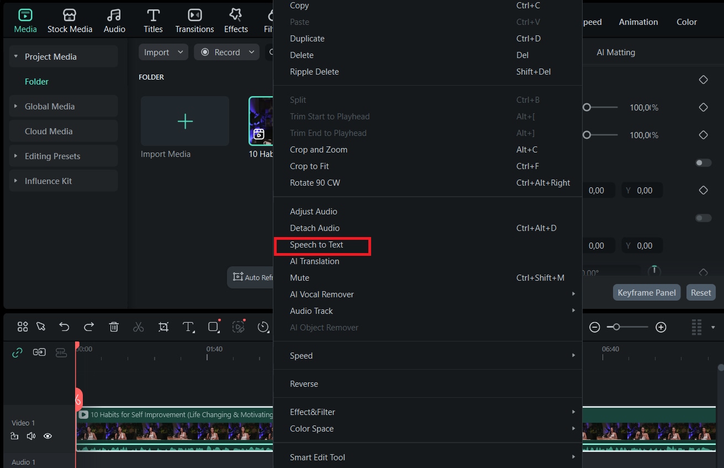Screen dimensions: 724x468
Task: Open the Audio Track submenu
Action: click(x=428, y=311)
